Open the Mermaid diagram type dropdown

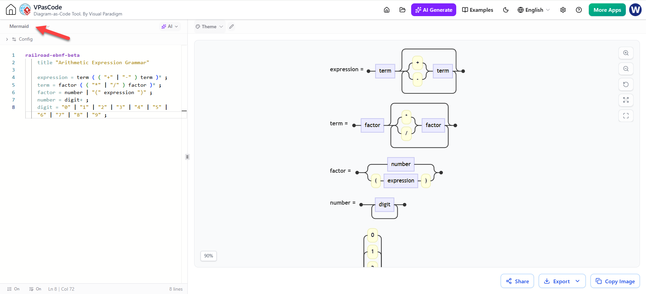[x=30, y=26]
